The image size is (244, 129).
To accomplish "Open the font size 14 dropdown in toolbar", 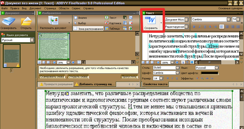I will tap(238, 19).
